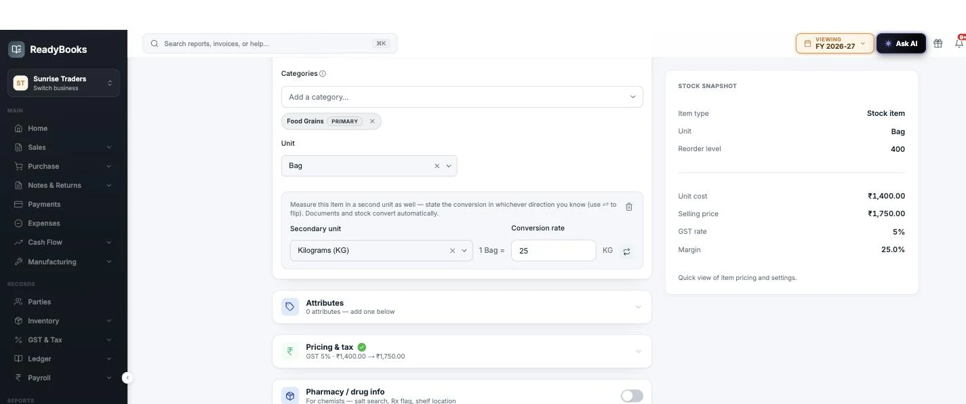Open Parties from the sidebar

click(64, 302)
